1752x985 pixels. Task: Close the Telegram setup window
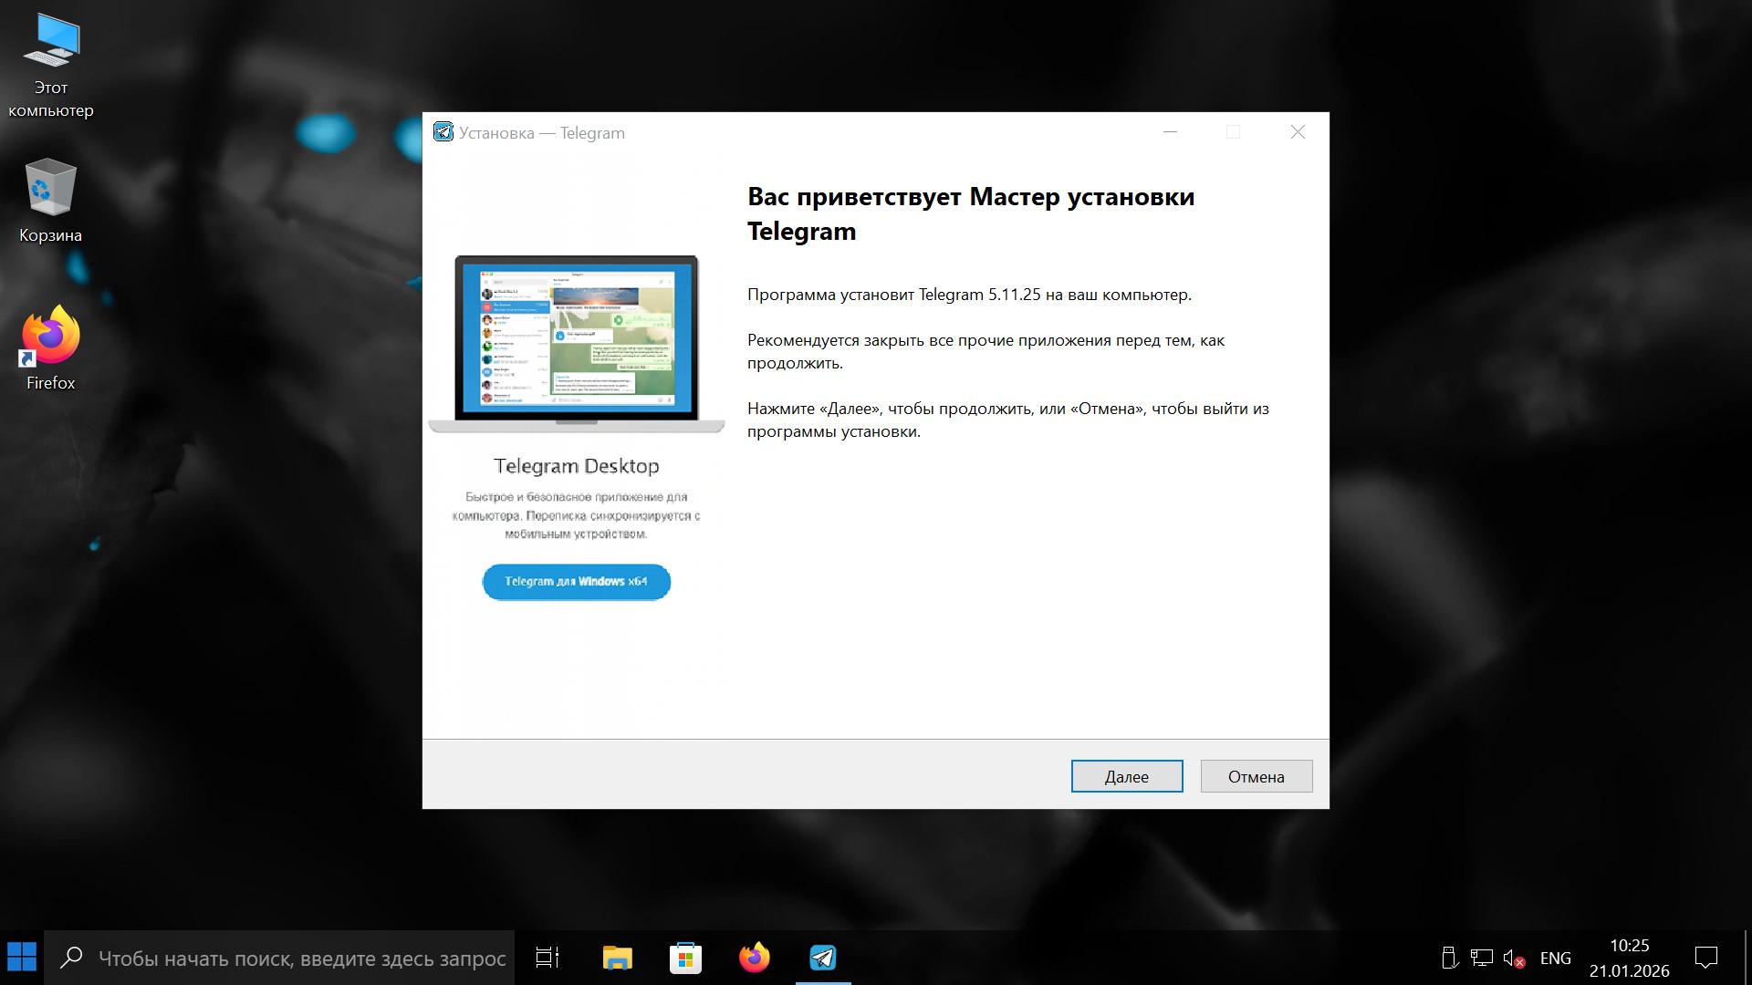(x=1298, y=132)
